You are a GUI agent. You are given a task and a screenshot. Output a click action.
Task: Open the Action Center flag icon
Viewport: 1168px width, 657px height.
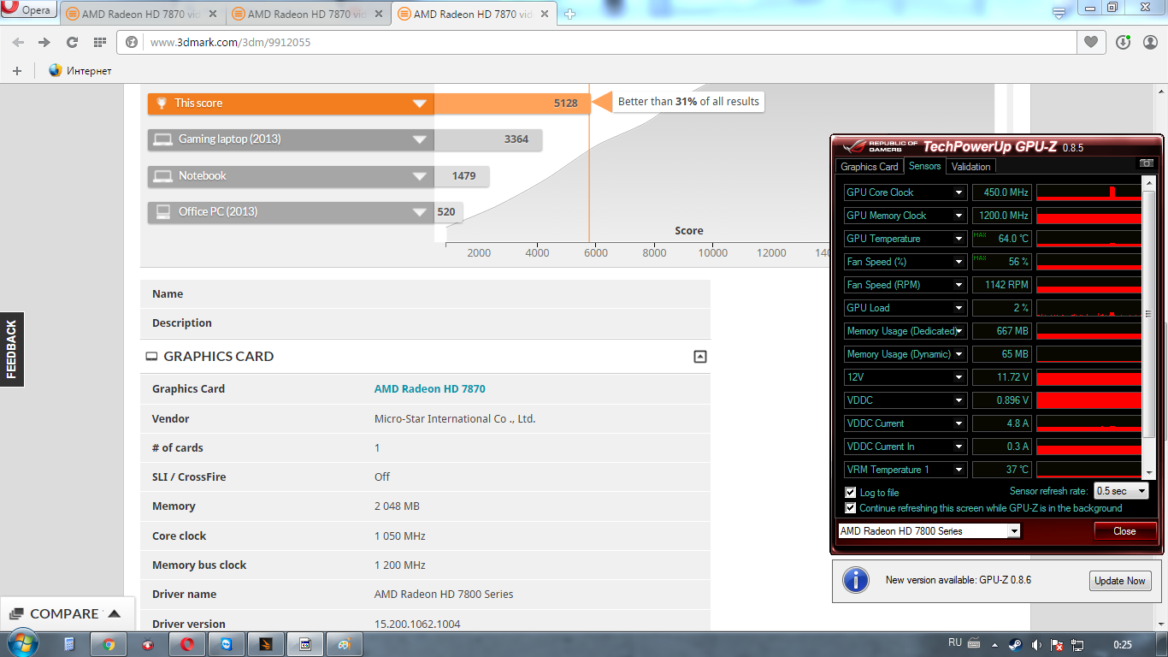click(1057, 644)
